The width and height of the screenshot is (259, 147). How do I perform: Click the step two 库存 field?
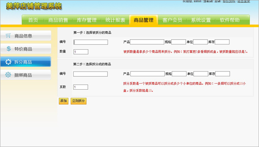[x=223, y=73]
